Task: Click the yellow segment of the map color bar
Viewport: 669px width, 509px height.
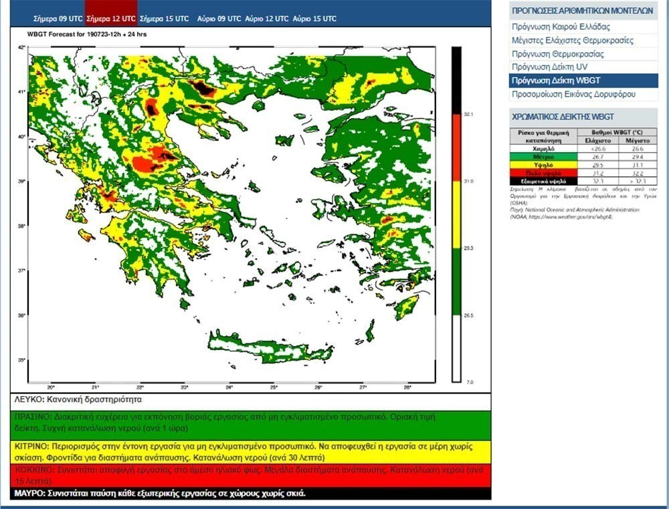Action: pos(456,214)
